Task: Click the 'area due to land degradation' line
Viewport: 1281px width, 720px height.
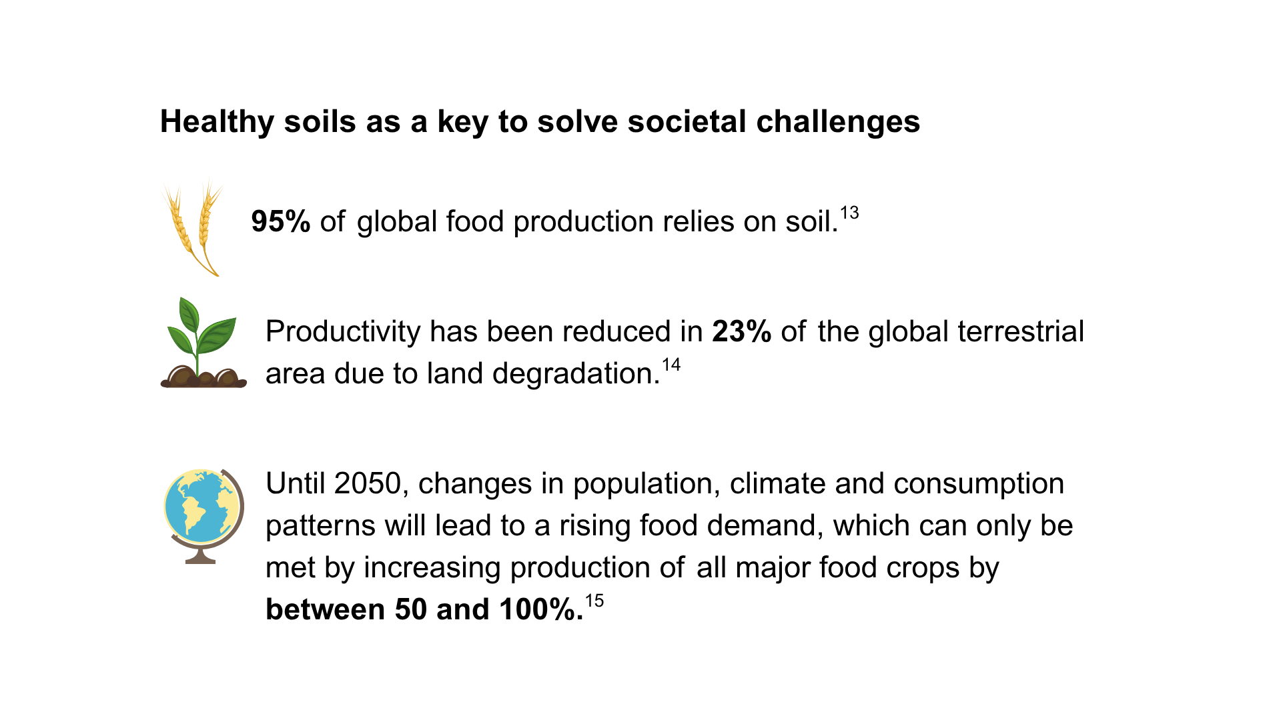Action: [x=463, y=373]
